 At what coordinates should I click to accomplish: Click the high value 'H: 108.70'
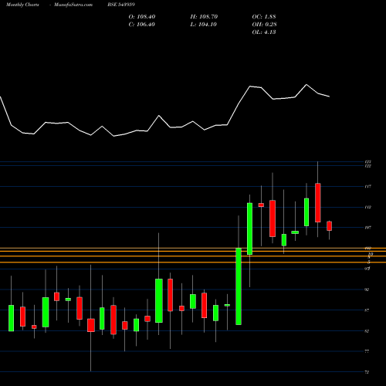coord(204,17)
